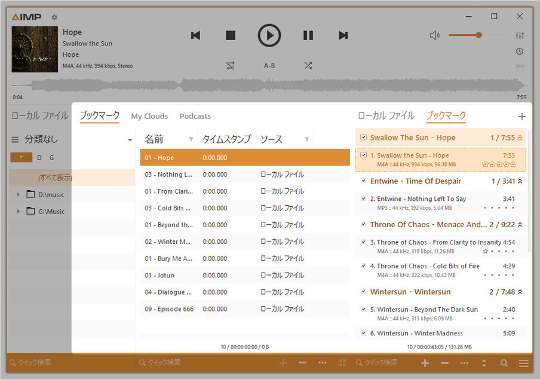Toggle checkbox for 3. Throne of Chaos track

click(363, 242)
